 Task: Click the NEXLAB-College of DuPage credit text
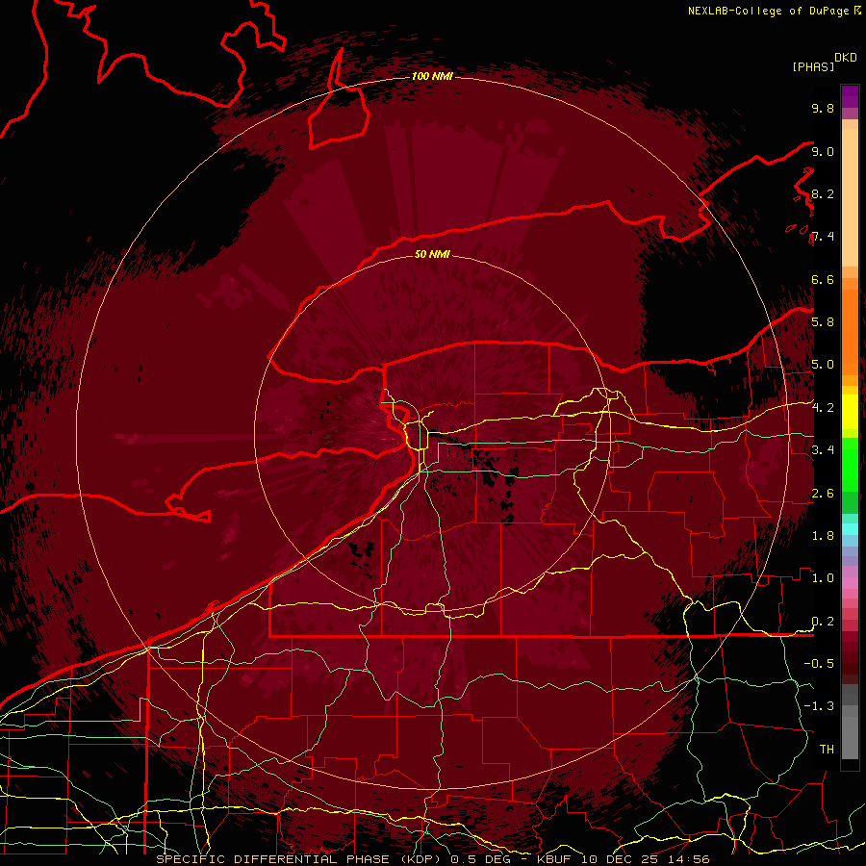tap(768, 11)
